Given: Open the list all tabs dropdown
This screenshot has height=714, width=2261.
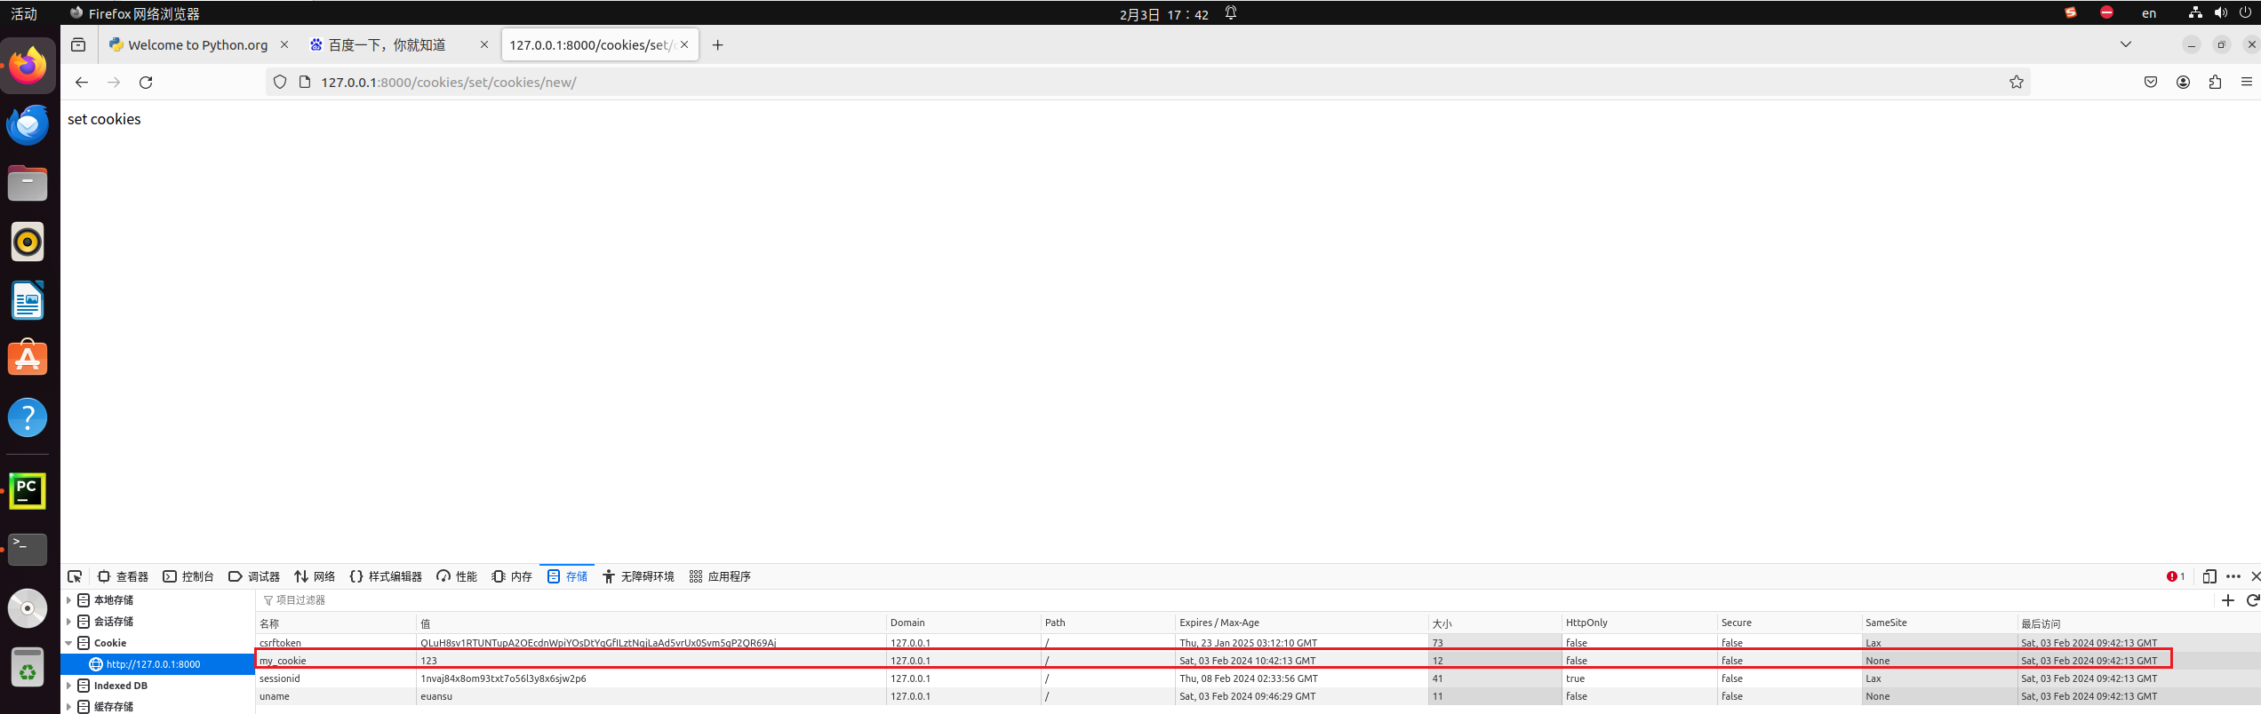Looking at the screenshot, I should (2126, 44).
